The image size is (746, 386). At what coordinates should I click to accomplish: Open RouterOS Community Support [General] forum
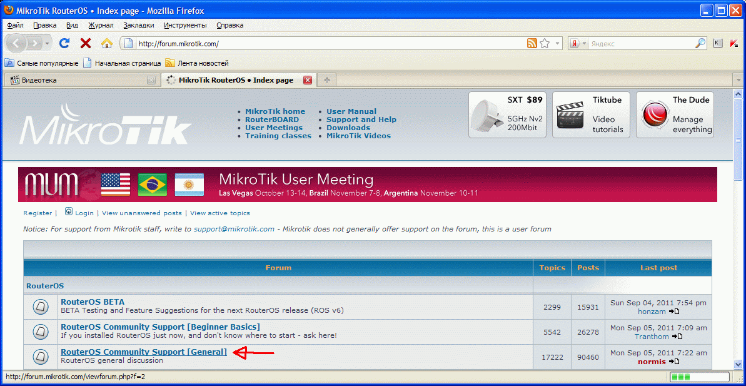pos(144,352)
